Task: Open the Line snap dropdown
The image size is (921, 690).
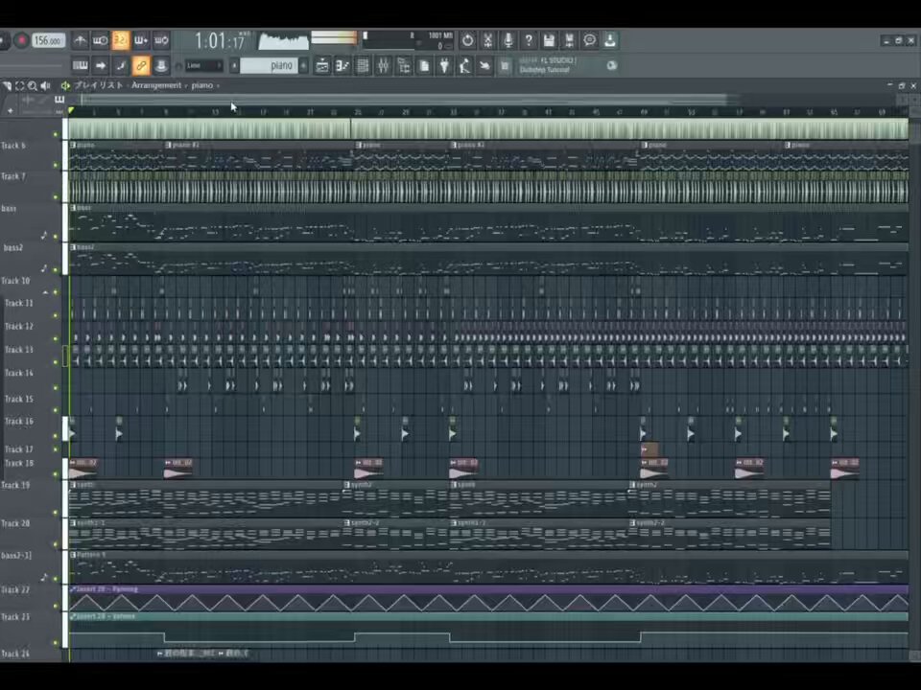Action: coord(203,65)
